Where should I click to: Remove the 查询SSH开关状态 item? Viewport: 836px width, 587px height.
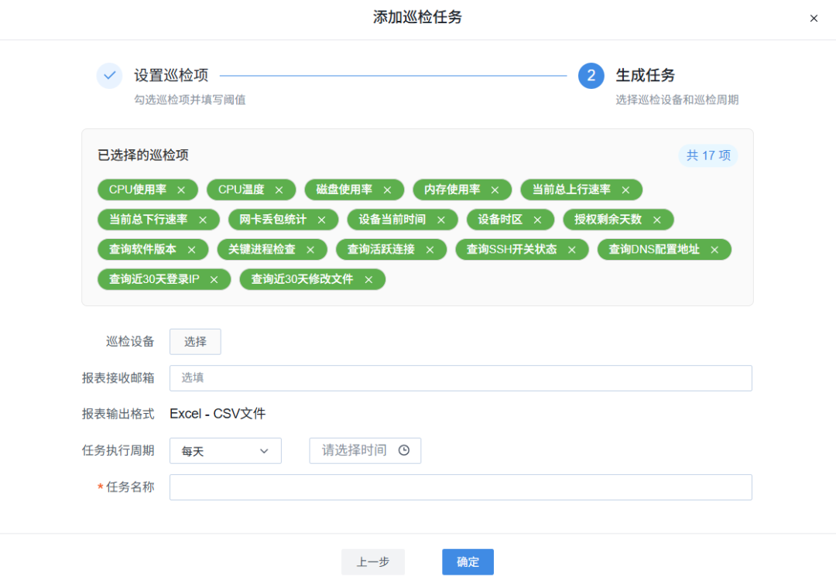point(571,249)
